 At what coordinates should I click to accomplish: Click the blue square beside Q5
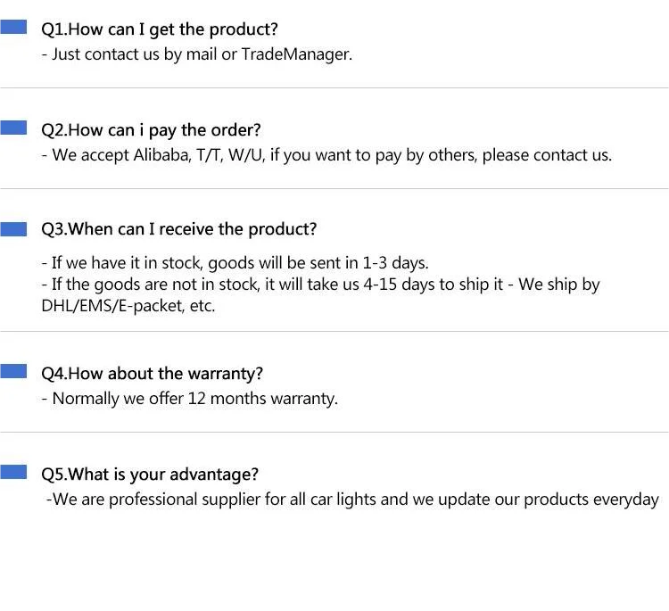pyautogui.click(x=13, y=473)
